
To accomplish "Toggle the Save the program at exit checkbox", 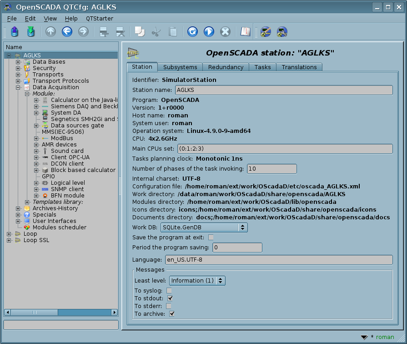I will [211, 237].
